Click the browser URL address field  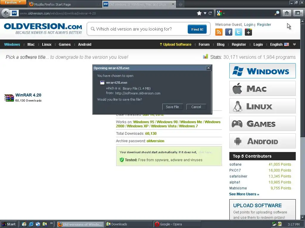(x=107, y=13)
